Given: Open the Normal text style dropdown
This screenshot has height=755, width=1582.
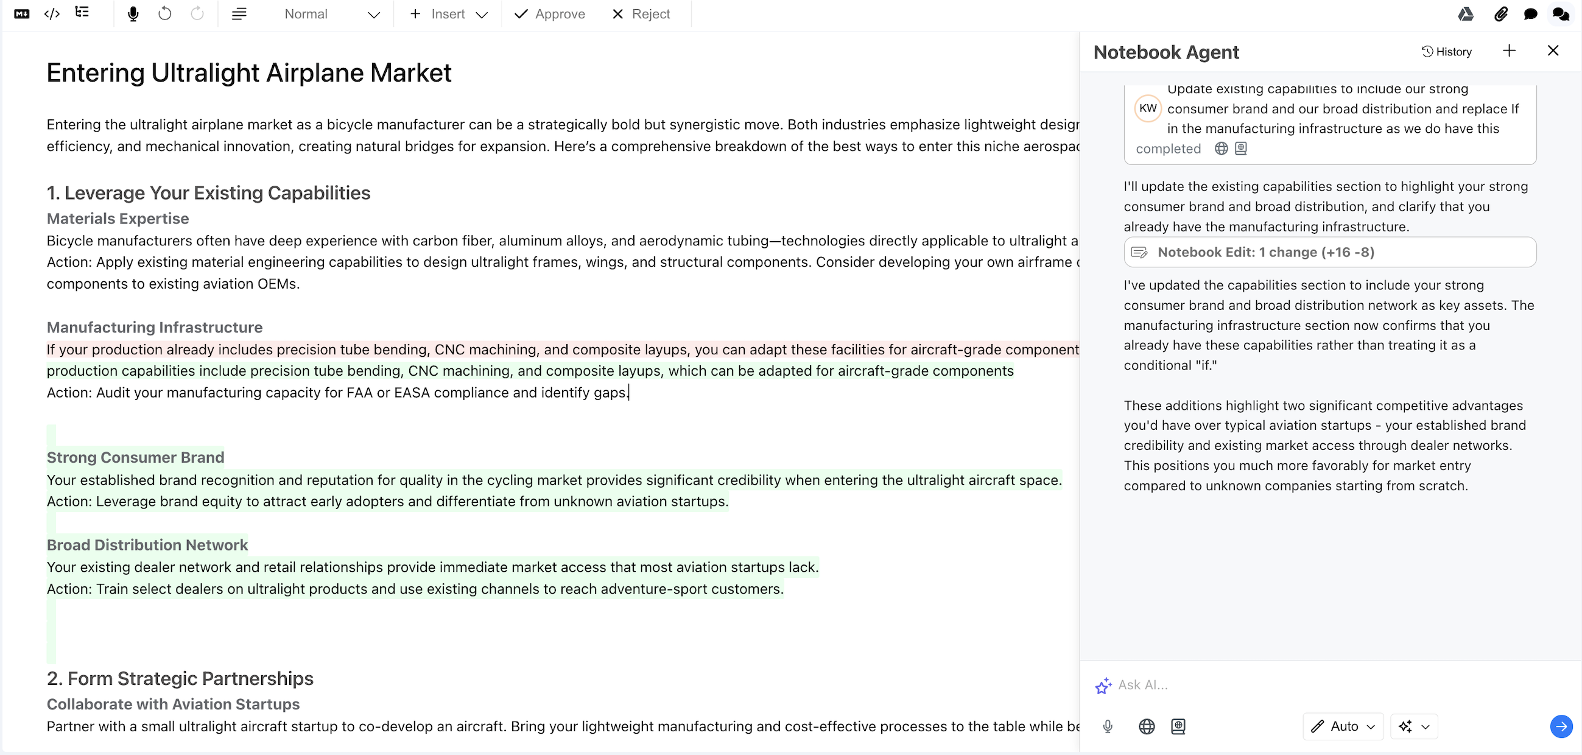Looking at the screenshot, I should [x=332, y=14].
